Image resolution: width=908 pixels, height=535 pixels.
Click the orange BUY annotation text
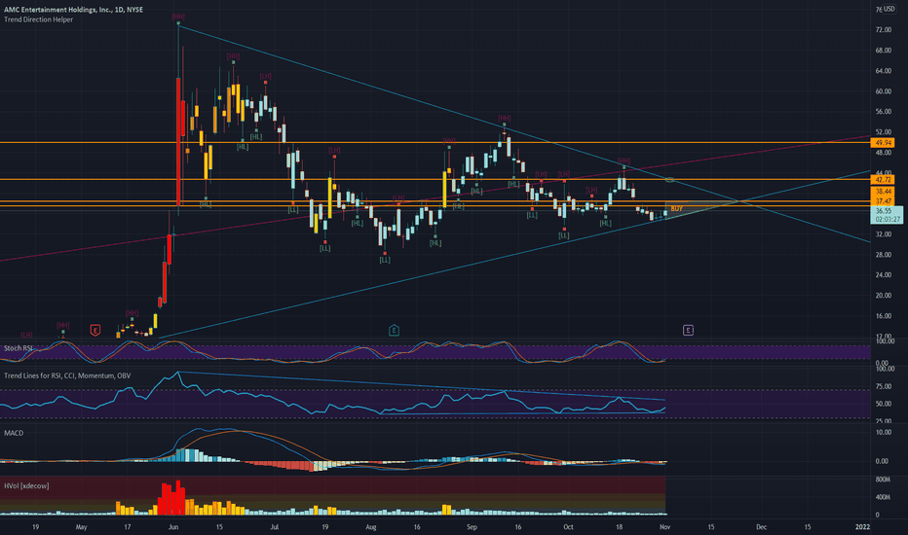[x=677, y=209]
